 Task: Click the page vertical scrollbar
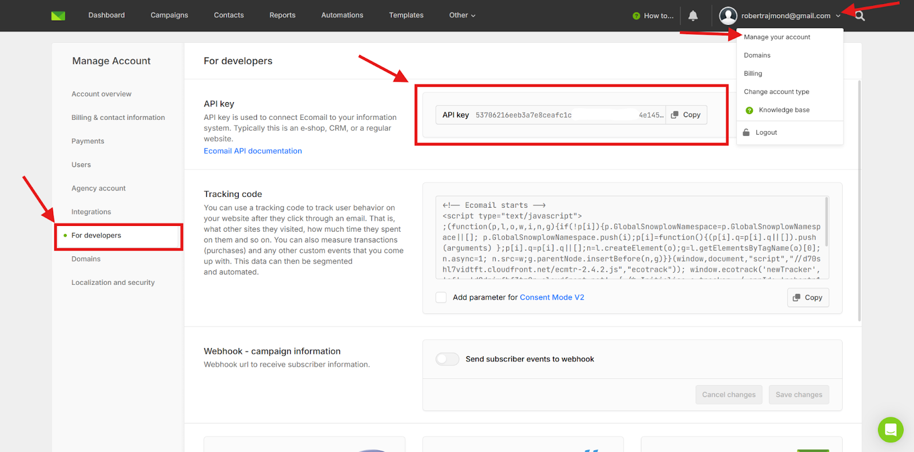[x=859, y=200]
